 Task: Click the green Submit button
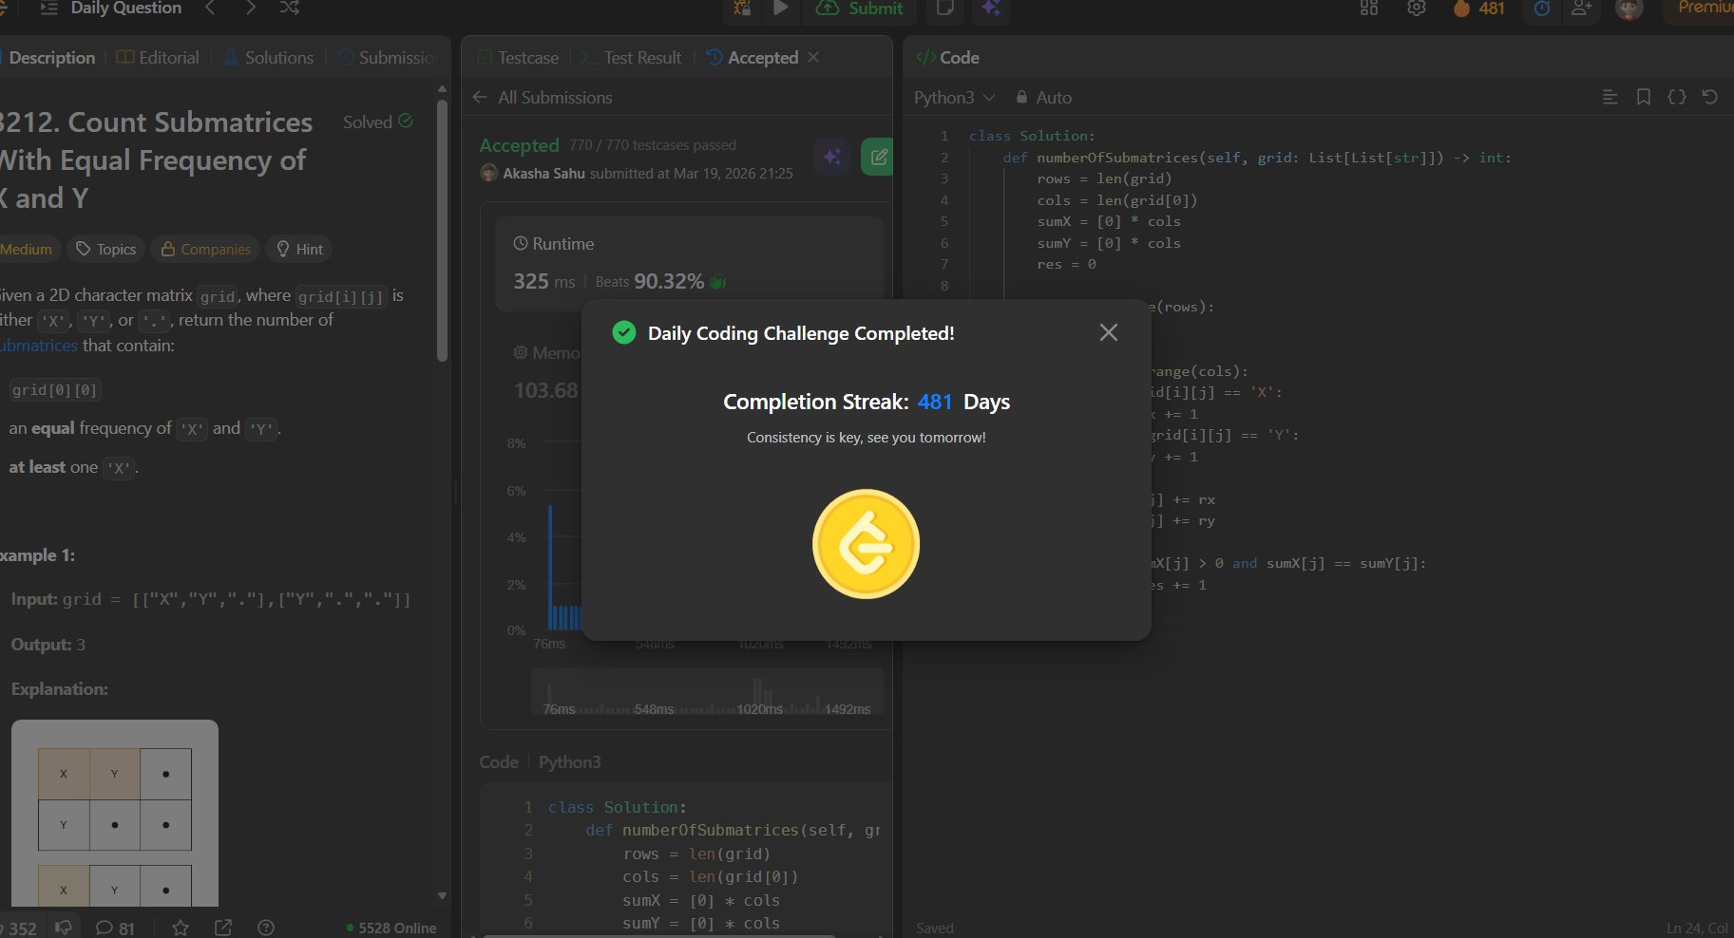pos(860,9)
